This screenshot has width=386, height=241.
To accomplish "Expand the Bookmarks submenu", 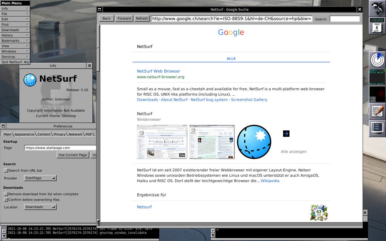I will pyautogui.click(x=15, y=40).
